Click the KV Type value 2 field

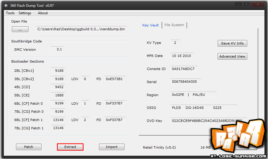click(x=175, y=43)
